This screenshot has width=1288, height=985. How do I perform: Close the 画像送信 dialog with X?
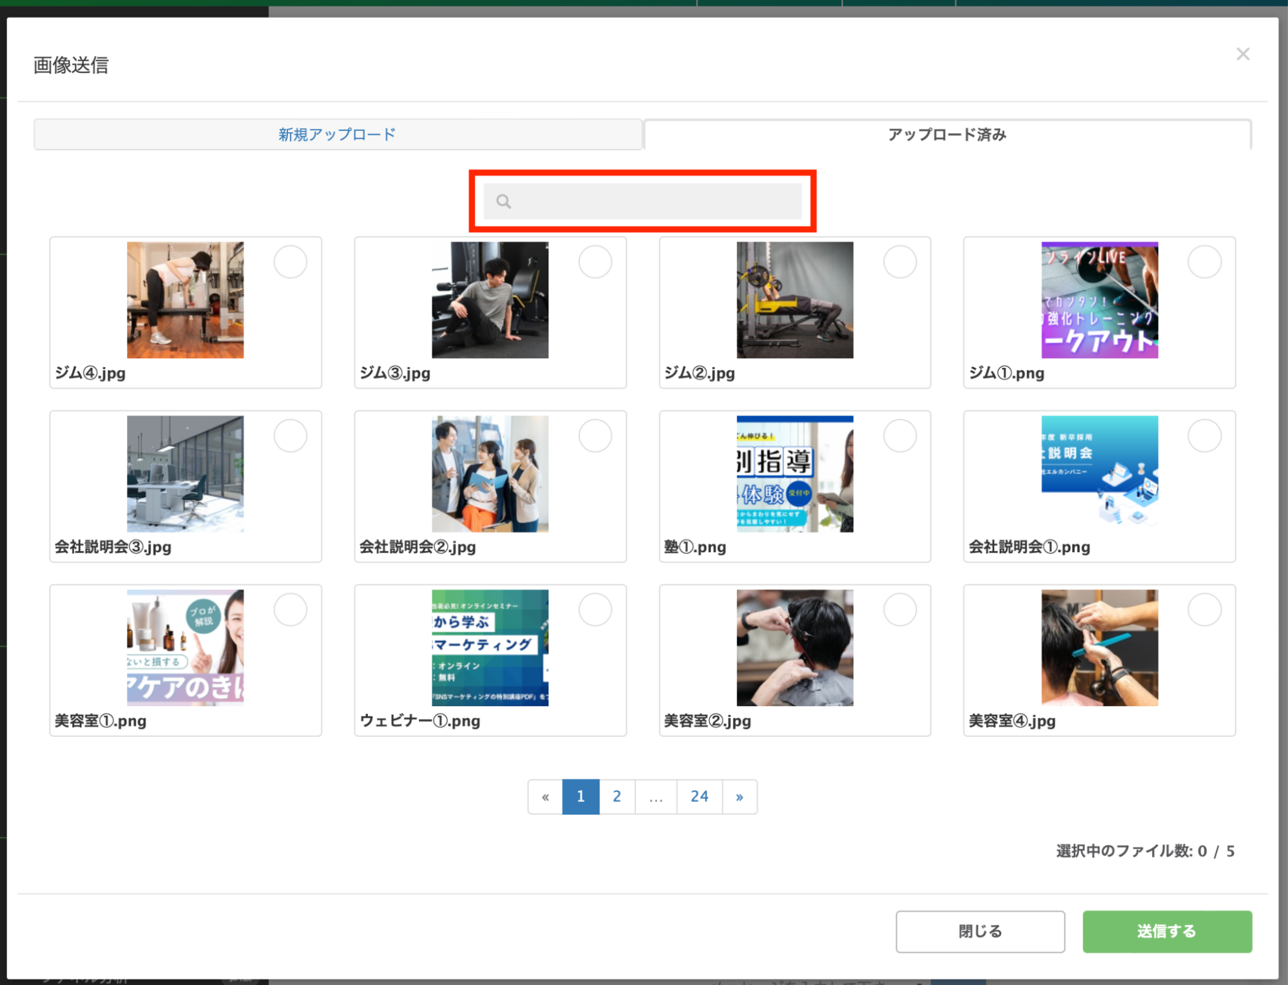click(1242, 55)
